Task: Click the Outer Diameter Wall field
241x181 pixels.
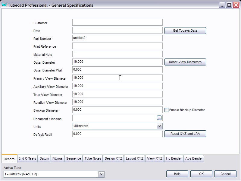Action: (117, 70)
